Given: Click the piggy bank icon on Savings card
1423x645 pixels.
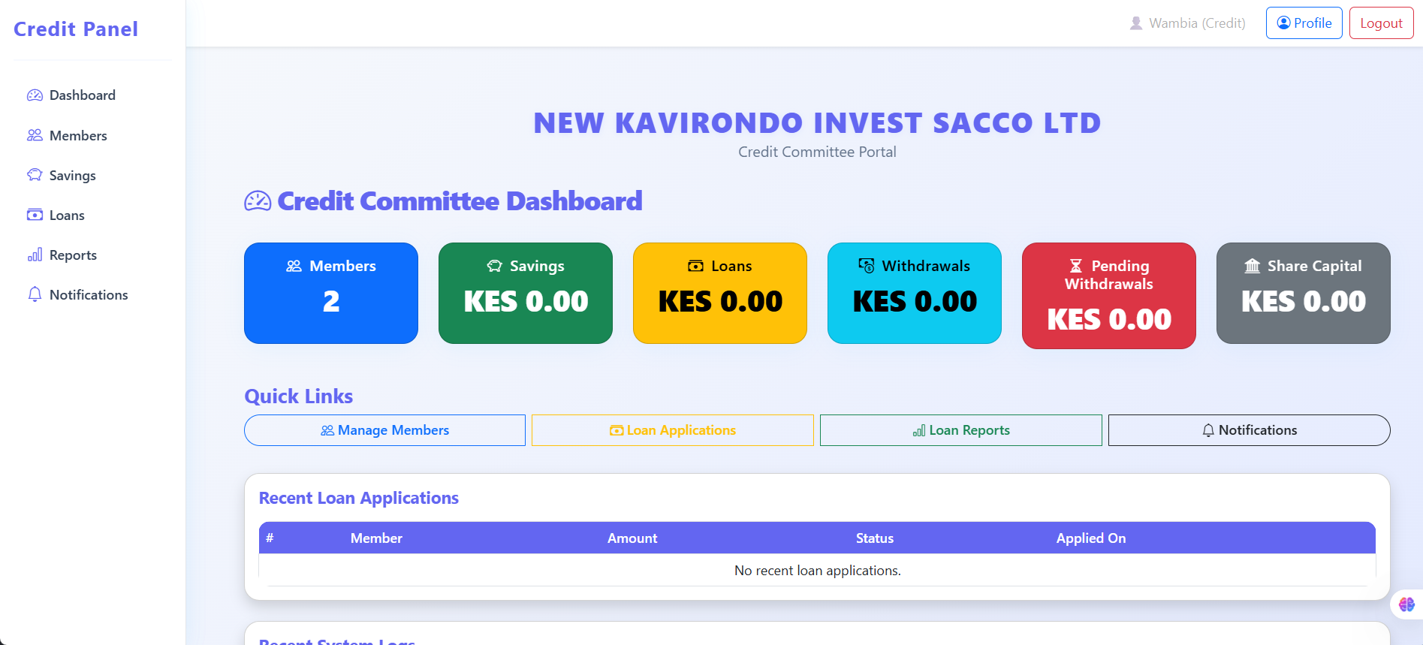Looking at the screenshot, I should [494, 266].
